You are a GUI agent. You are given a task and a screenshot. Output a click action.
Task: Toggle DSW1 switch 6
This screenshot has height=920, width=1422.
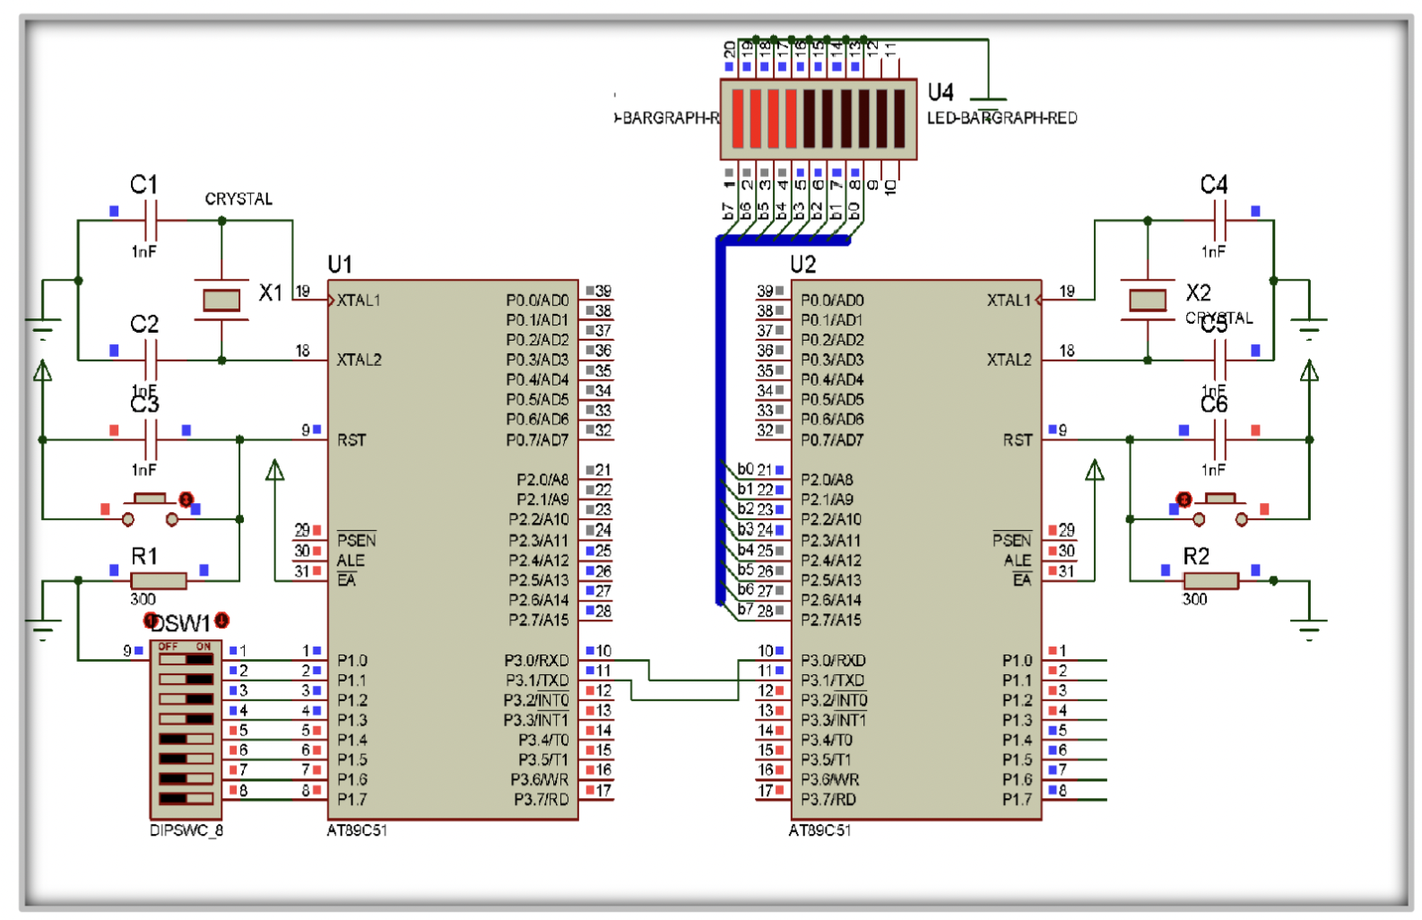(186, 759)
